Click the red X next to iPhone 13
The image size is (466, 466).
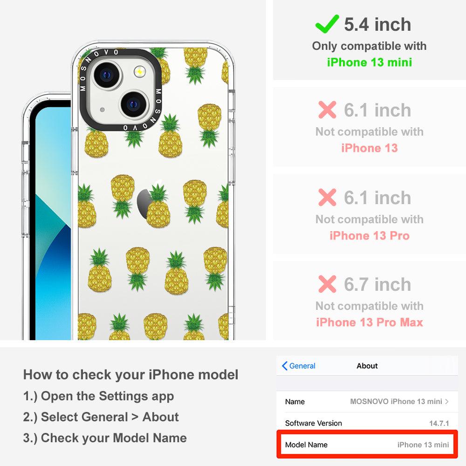pyautogui.click(x=327, y=110)
